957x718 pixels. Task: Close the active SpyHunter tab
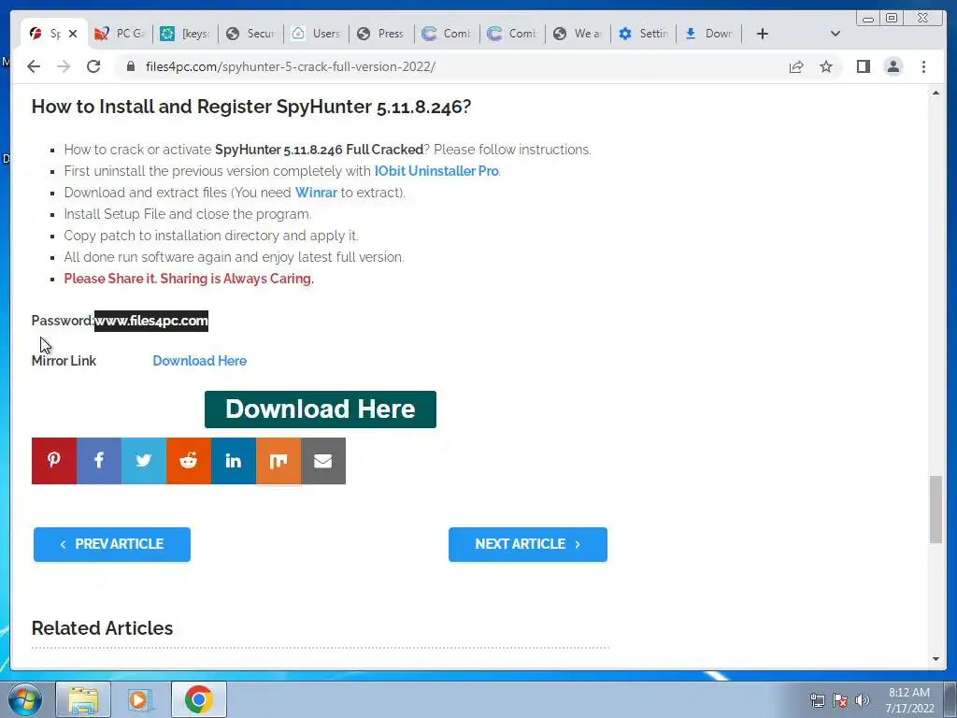[73, 34]
